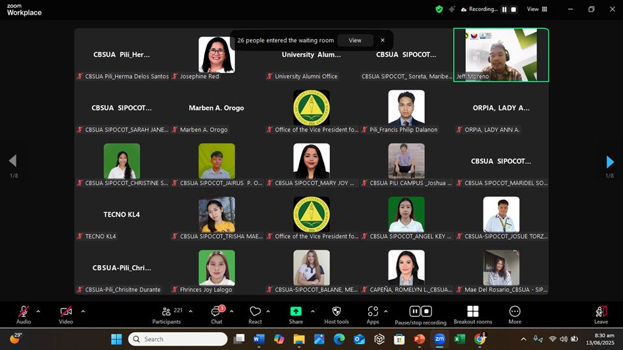Open the Breakout rooms icon
623x350 pixels.
coord(473,312)
